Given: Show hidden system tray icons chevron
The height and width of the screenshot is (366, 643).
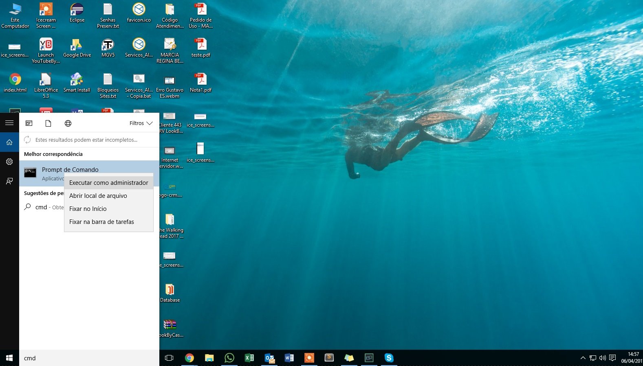Looking at the screenshot, I should point(583,358).
